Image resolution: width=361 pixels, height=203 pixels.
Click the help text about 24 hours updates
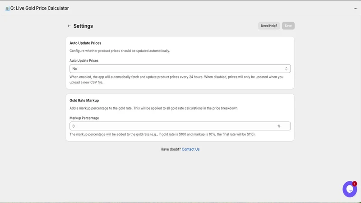click(x=176, y=80)
